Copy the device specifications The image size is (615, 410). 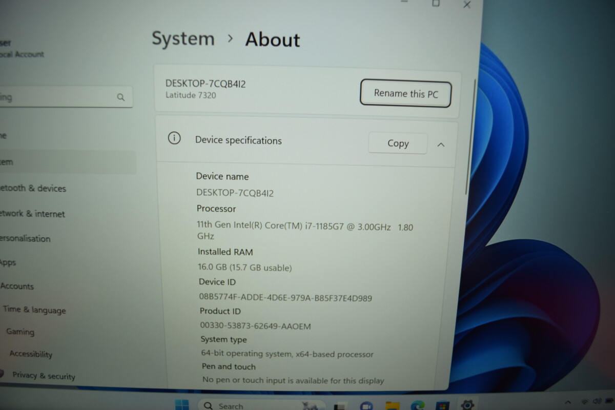click(x=398, y=143)
